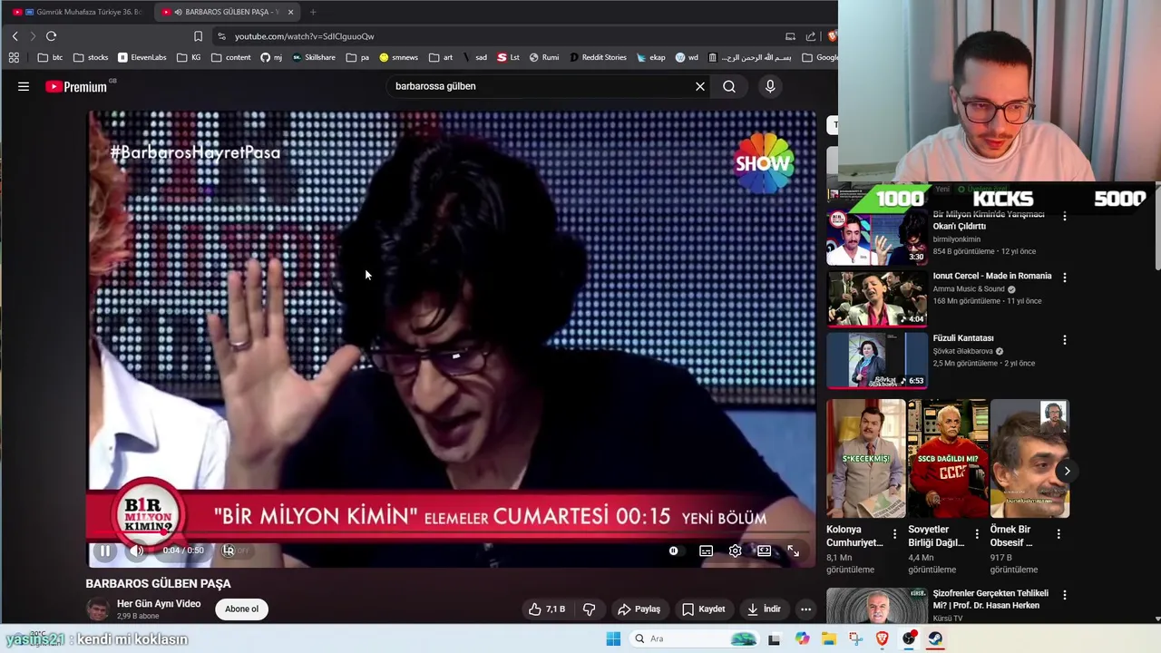Screen dimensions: 1161x653
Task: Open the ekap bookmark
Action: pos(651,57)
